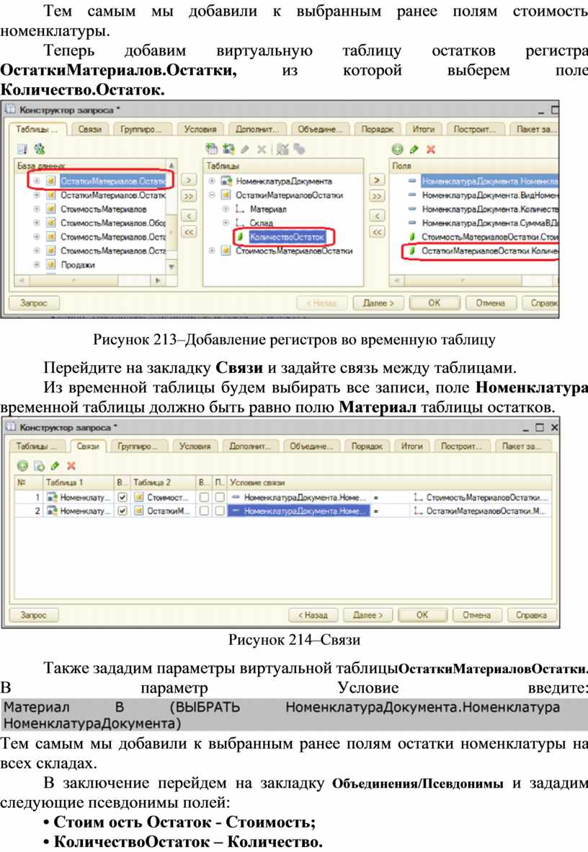Screen dimensions: 588x852
Task: Open the Порядок tab in Figure 213 dialog
Action: tap(378, 129)
